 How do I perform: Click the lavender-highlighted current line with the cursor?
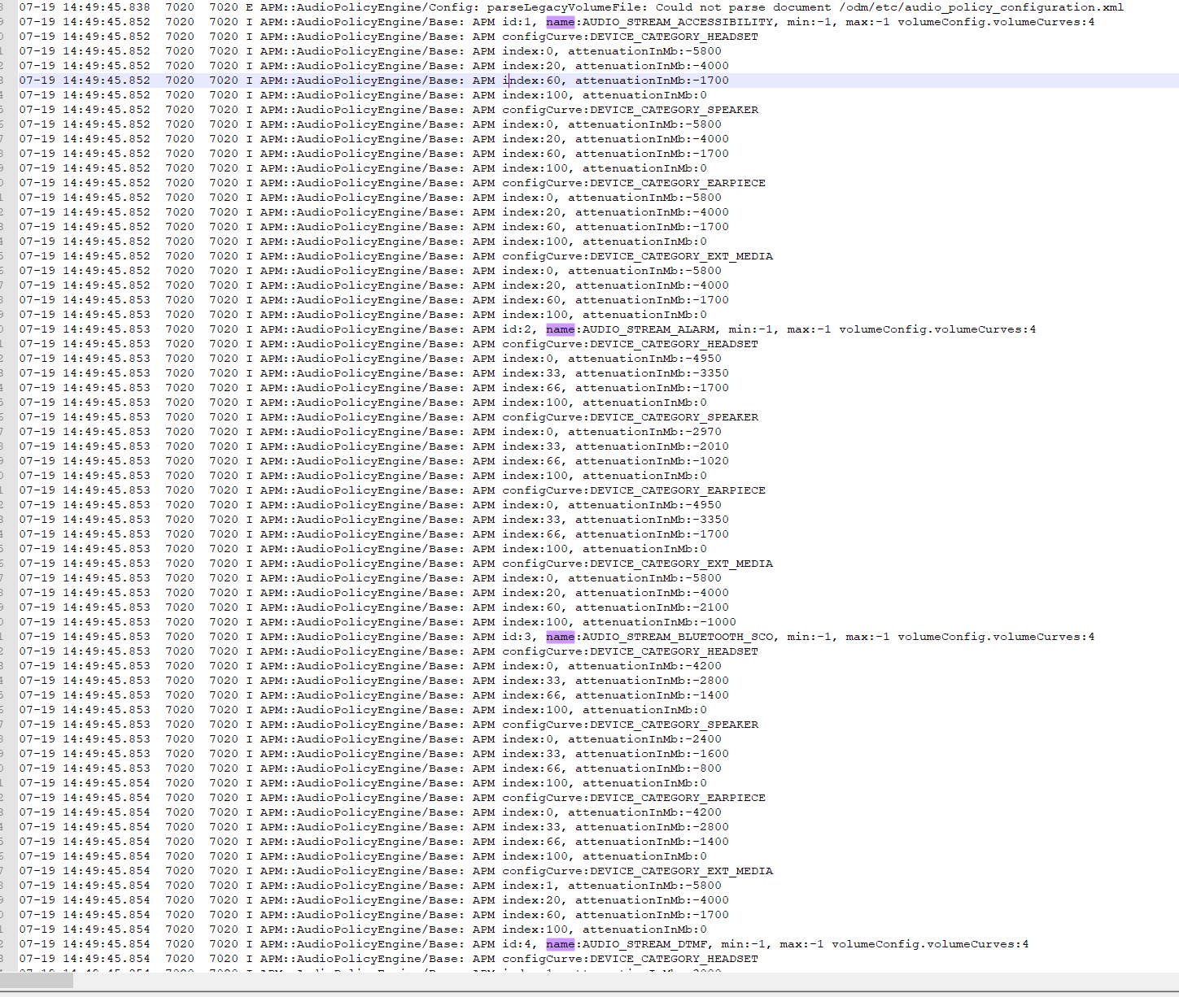[x=598, y=81]
